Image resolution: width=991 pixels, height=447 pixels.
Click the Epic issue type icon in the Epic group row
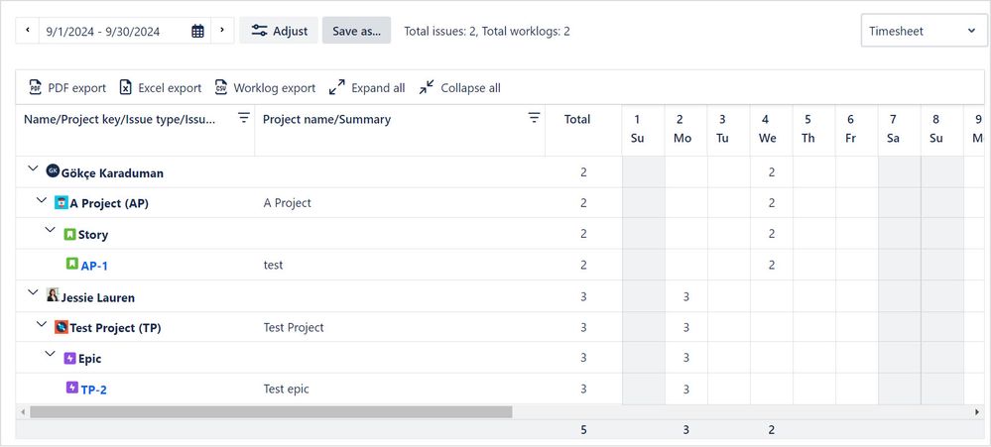(x=70, y=359)
